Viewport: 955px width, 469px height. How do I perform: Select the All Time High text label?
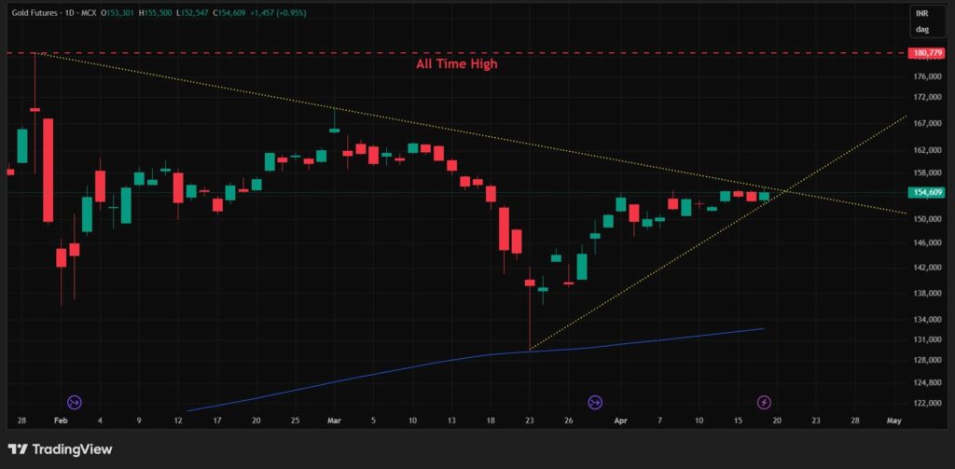[456, 64]
